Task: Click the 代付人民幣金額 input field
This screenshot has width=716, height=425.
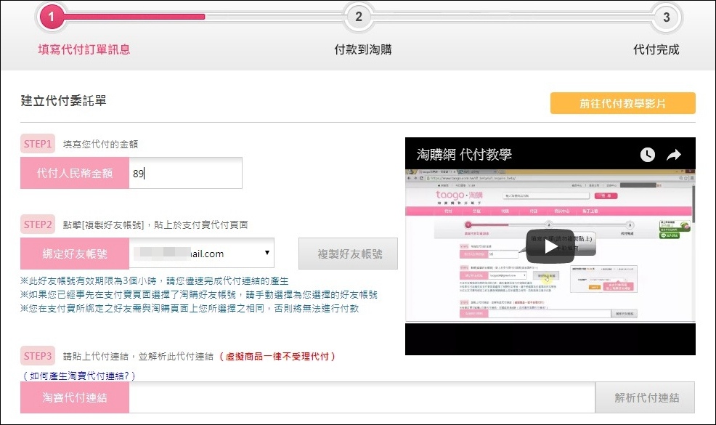Action: pos(185,173)
